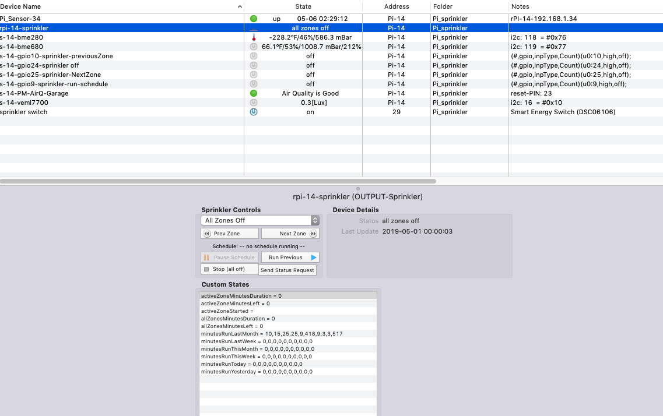Image resolution: width=663 pixels, height=416 pixels.
Task: Click the address 29 cell
Action: click(396, 112)
